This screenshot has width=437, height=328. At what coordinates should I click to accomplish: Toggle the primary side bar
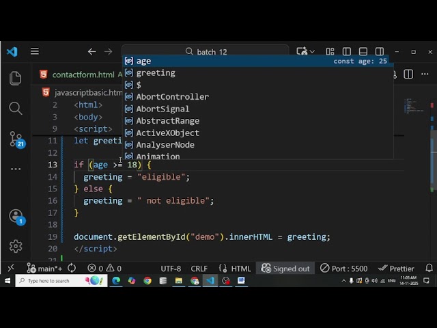(347, 52)
